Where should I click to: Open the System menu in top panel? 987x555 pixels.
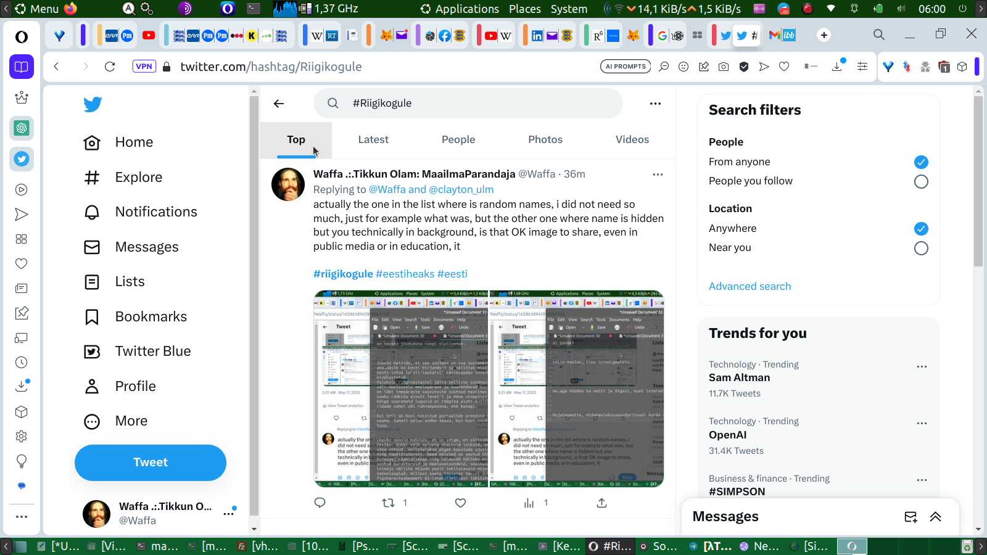[x=569, y=9]
